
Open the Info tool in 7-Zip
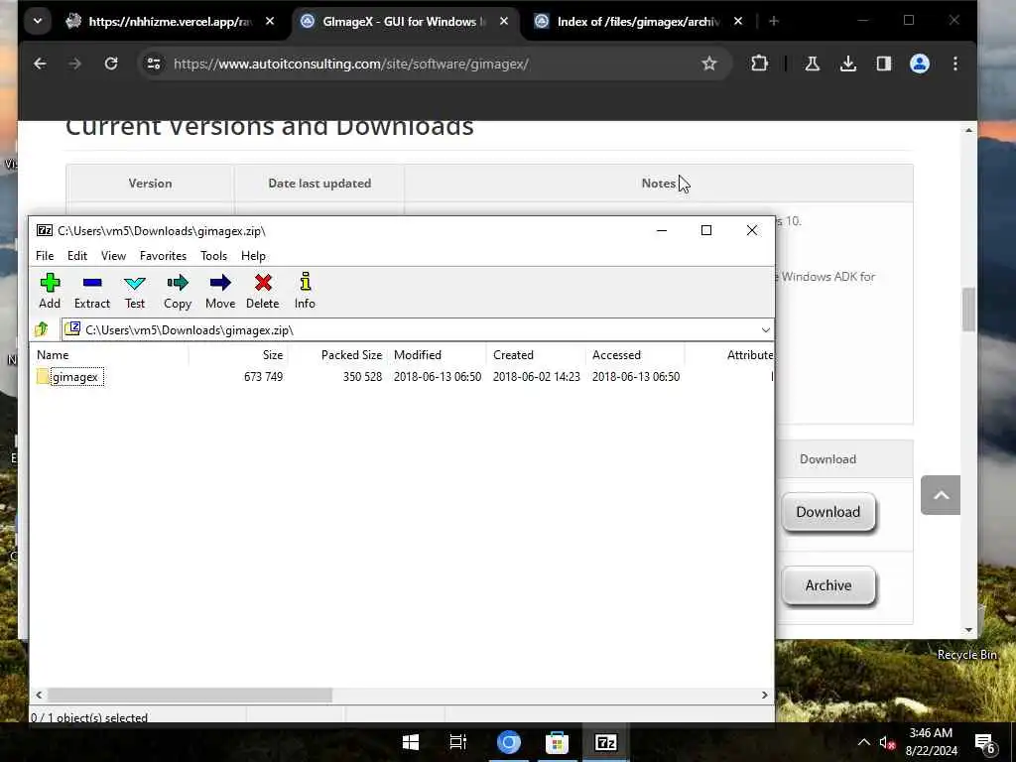pyautogui.click(x=305, y=291)
